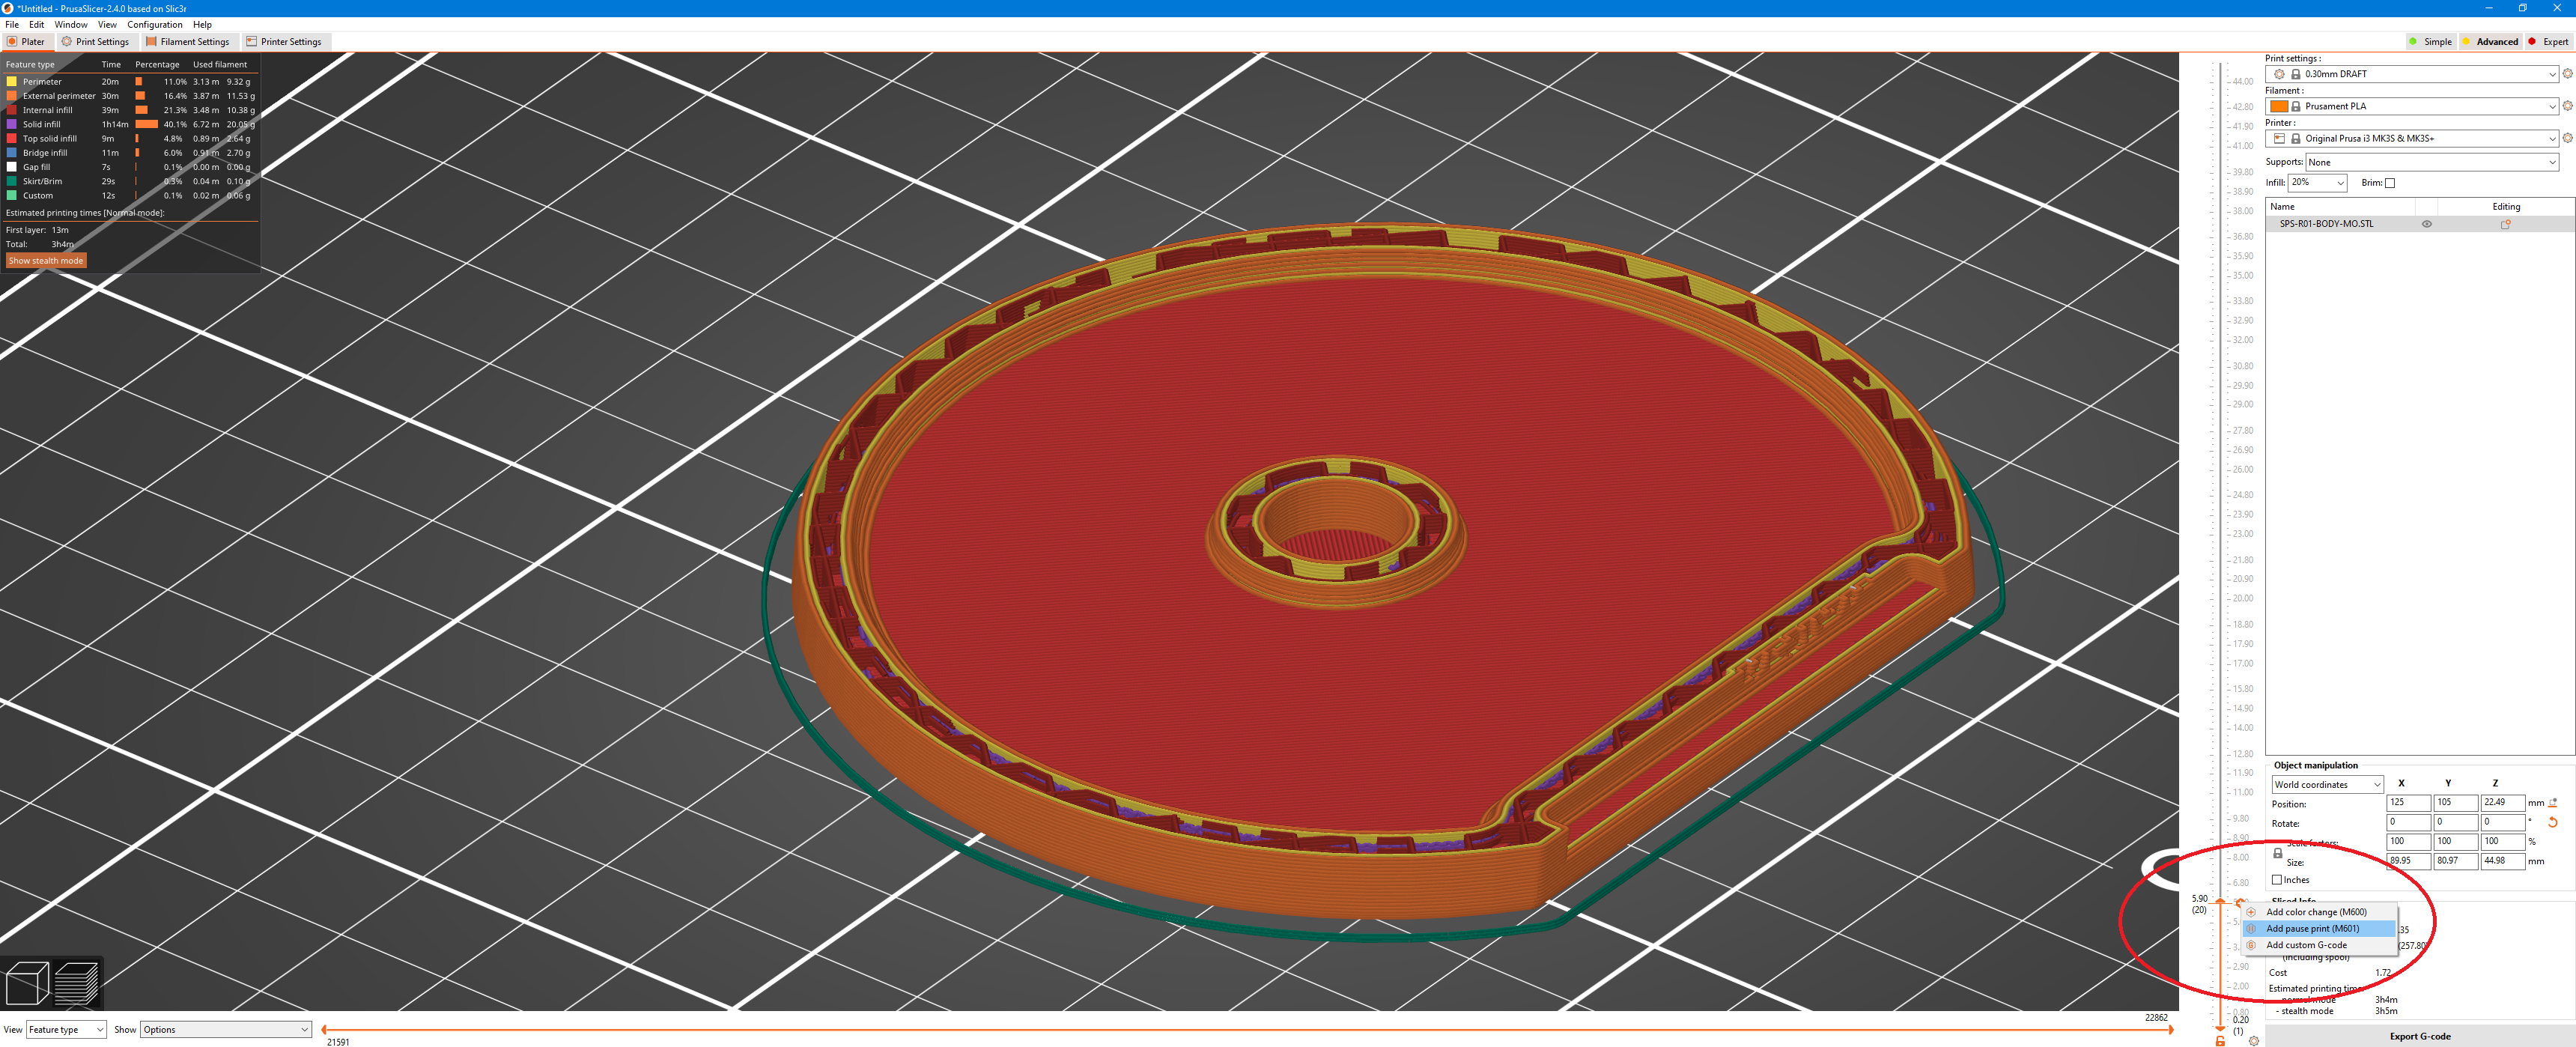Click edit icon for SPS-R01-BODY-MO.STL
Image resolution: width=2576 pixels, height=1047 pixels.
(2505, 224)
